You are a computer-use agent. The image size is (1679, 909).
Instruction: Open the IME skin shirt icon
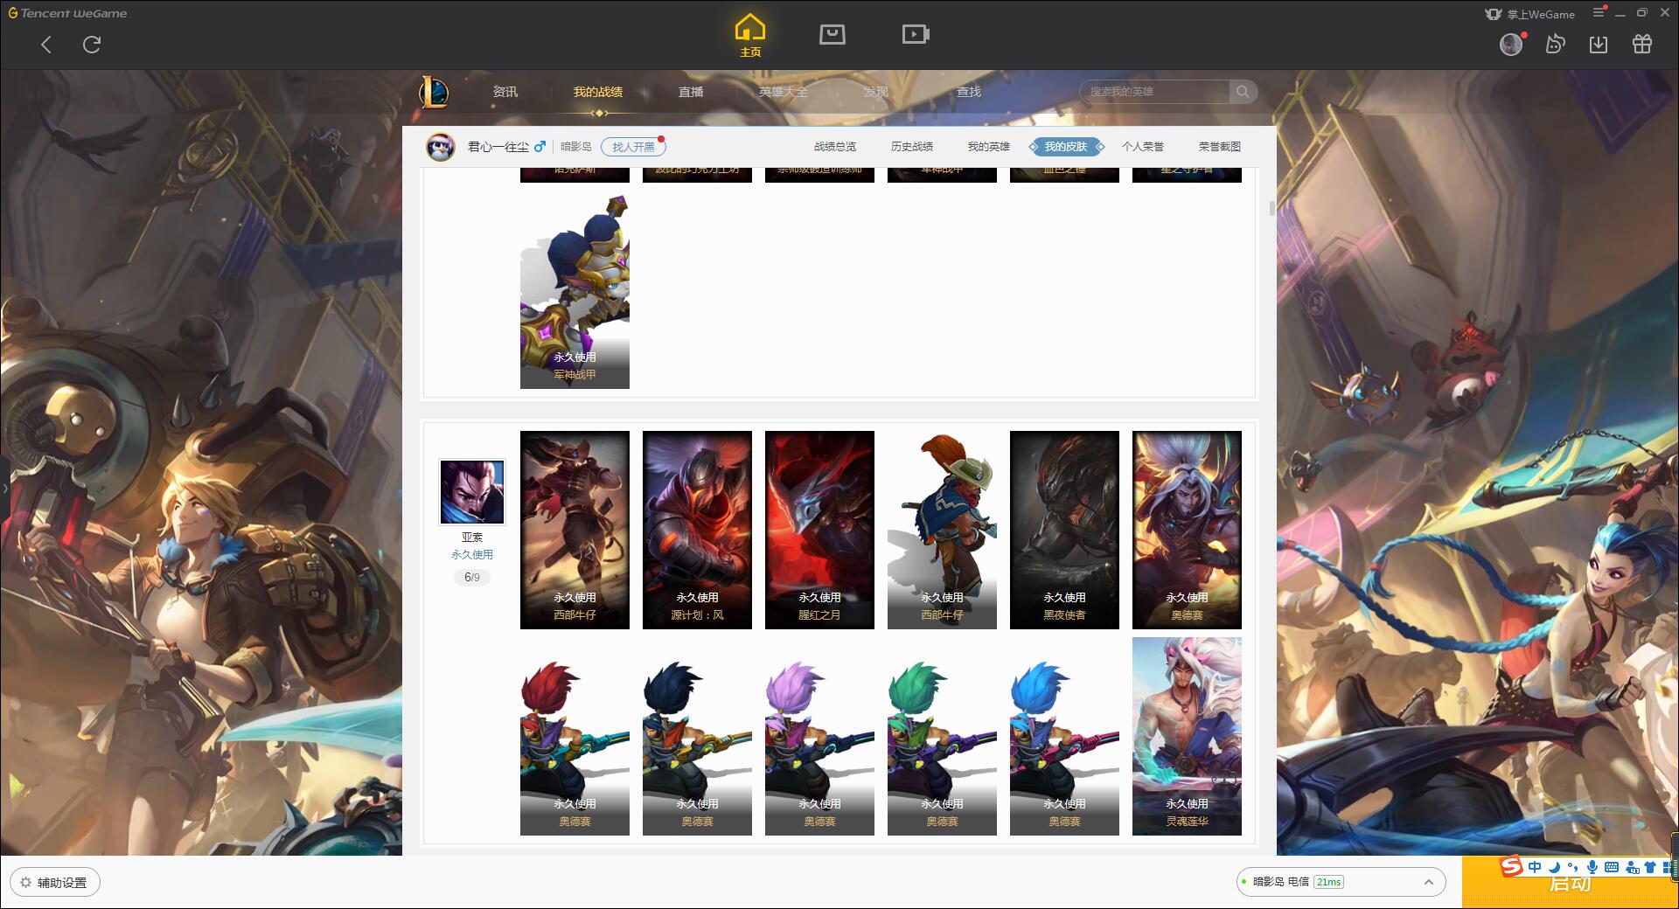click(x=1650, y=867)
